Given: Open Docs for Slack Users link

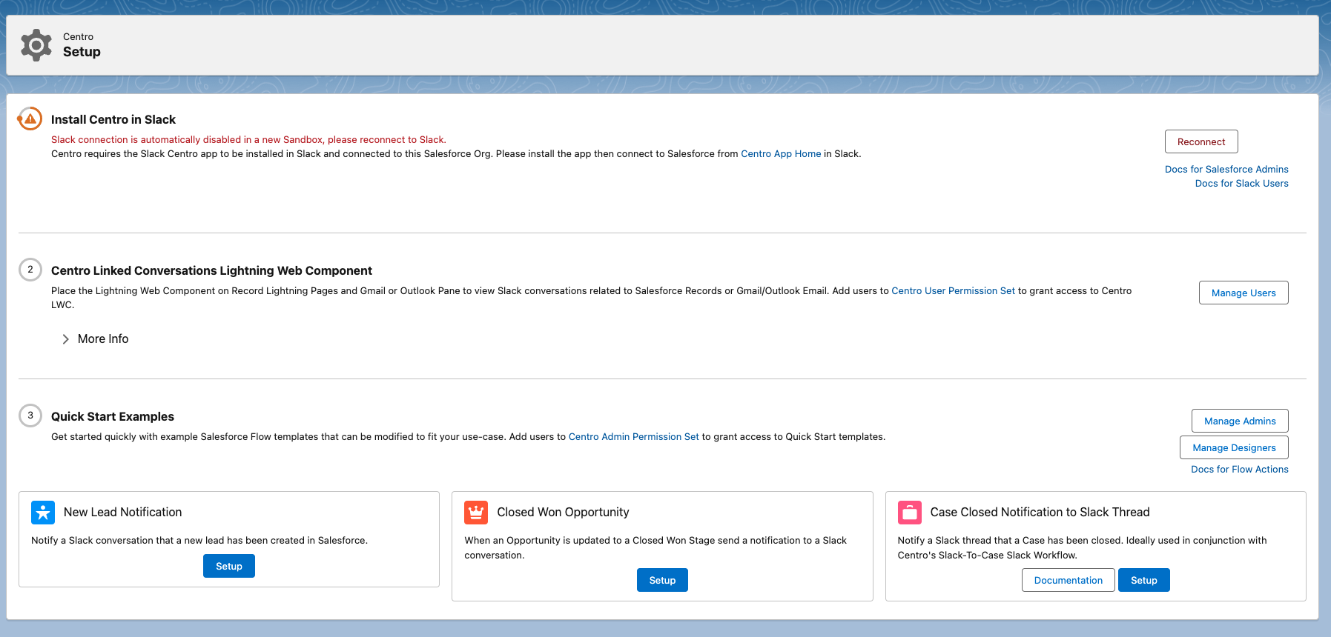Looking at the screenshot, I should [1241, 183].
